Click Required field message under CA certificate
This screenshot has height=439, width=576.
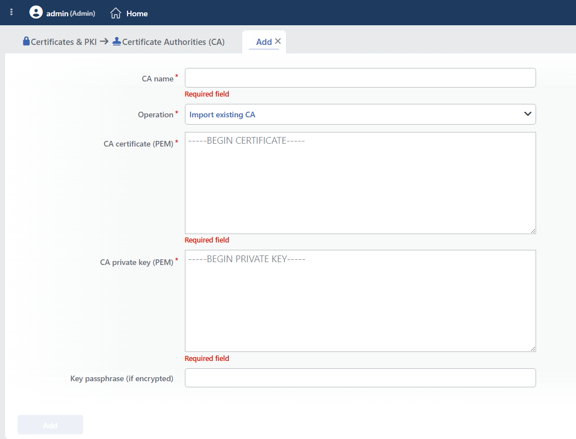click(207, 240)
